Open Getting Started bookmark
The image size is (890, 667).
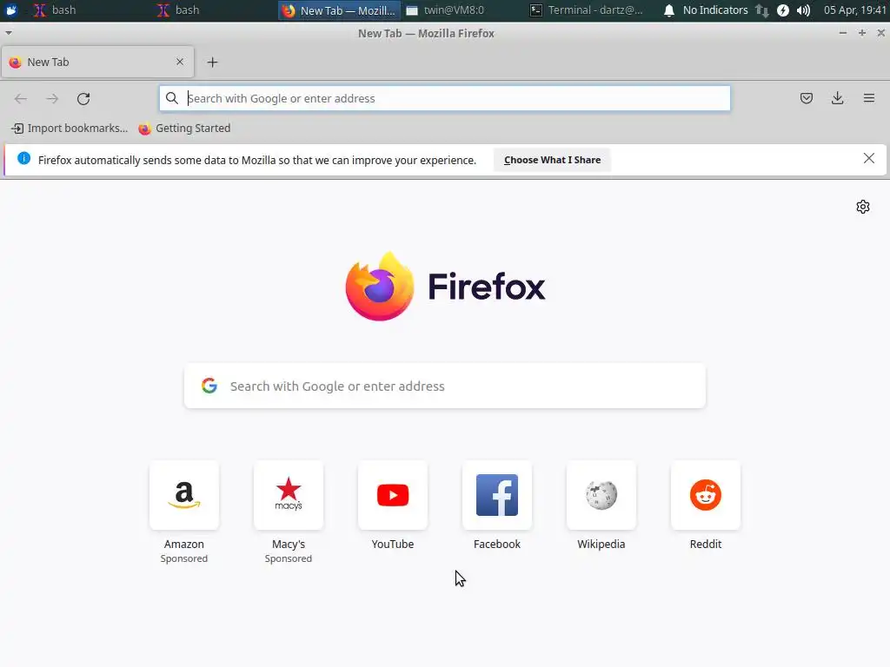tap(184, 129)
